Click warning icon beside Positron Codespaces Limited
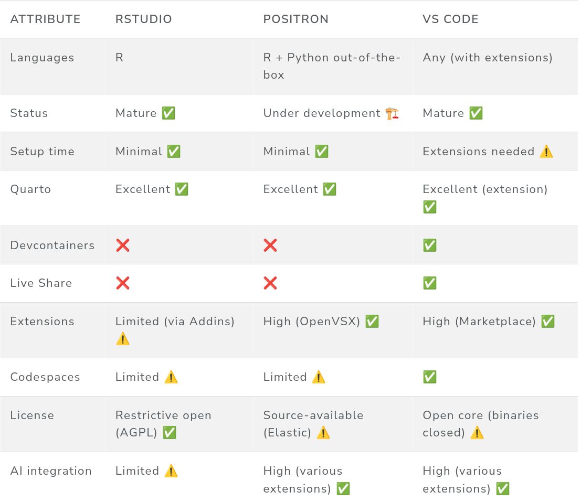The height and width of the screenshot is (502, 581). 319,377
